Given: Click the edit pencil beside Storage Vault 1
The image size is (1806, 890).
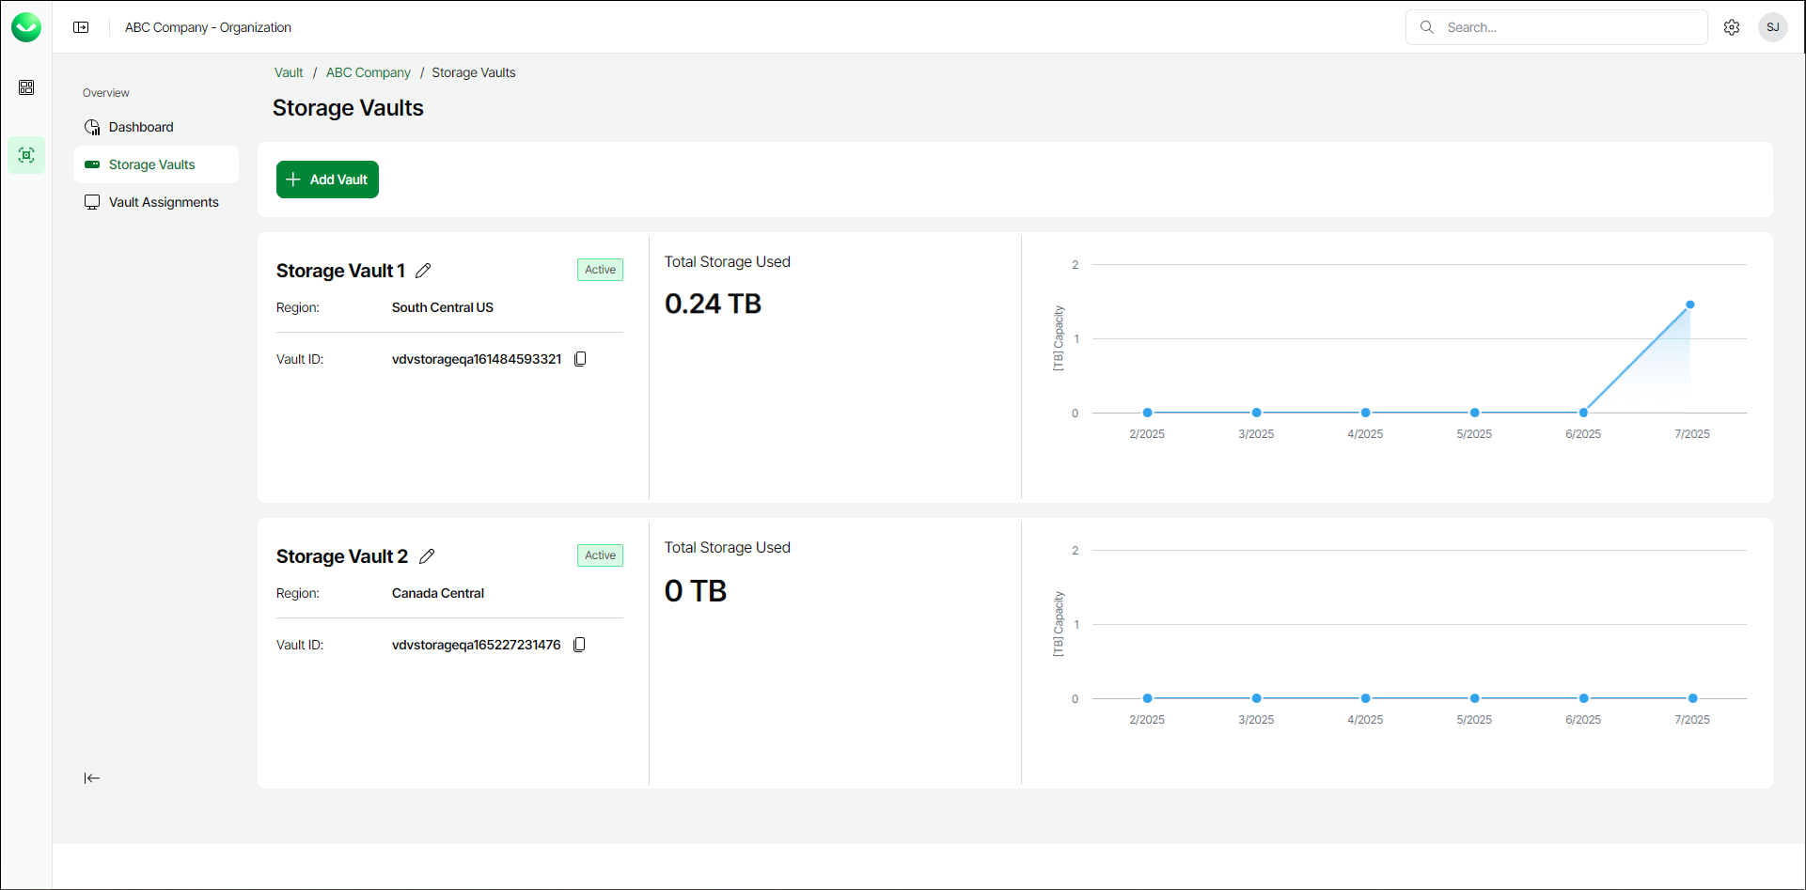Looking at the screenshot, I should coord(423,271).
